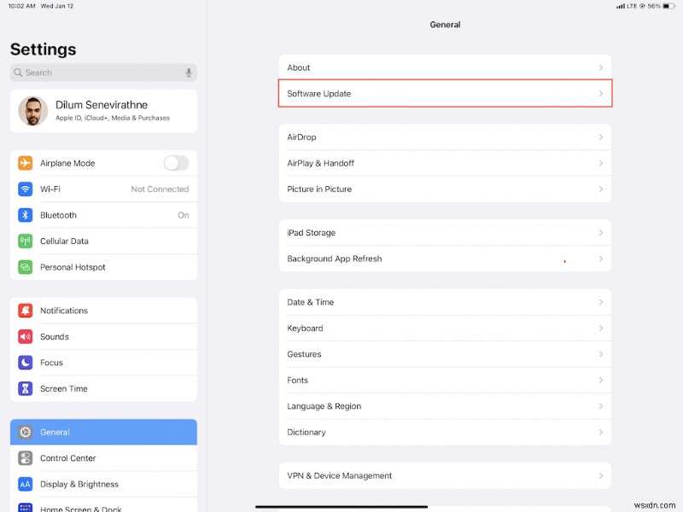Viewport: 683px width, 512px height.
Task: Select the Wi-Fi icon in sidebar
Action: [26, 189]
